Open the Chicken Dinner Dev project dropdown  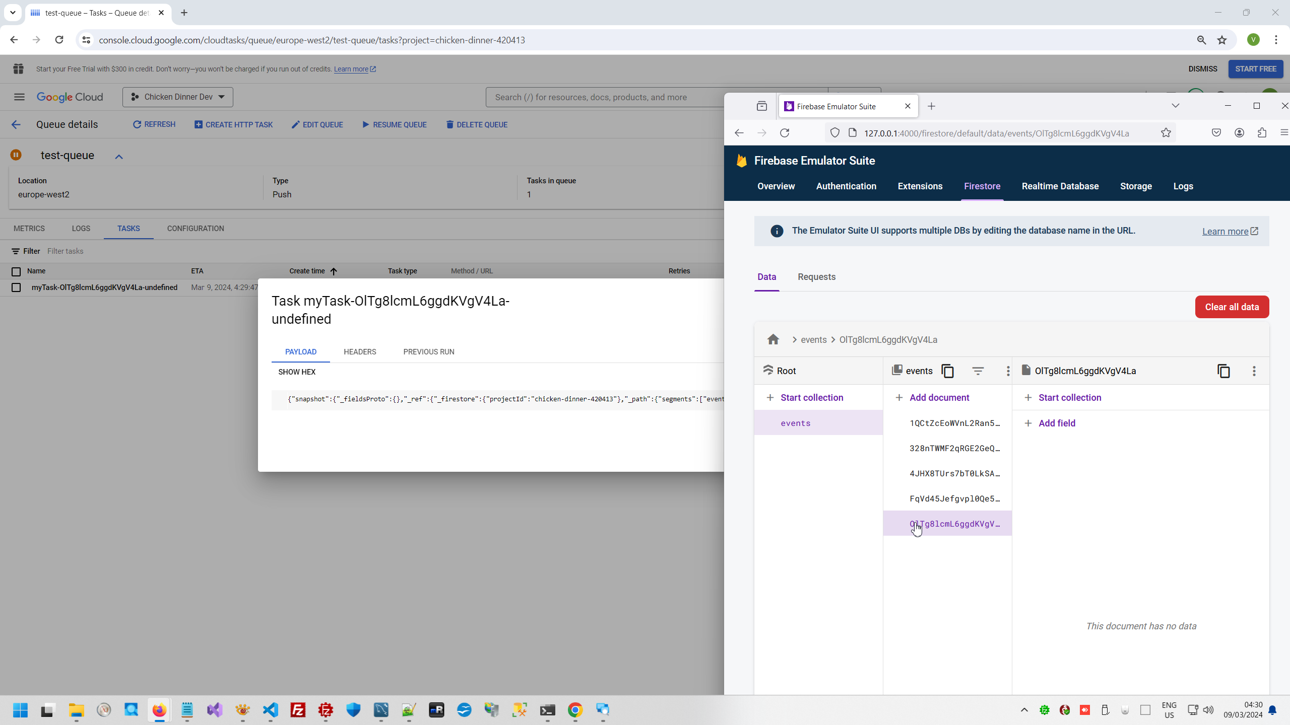(x=177, y=97)
